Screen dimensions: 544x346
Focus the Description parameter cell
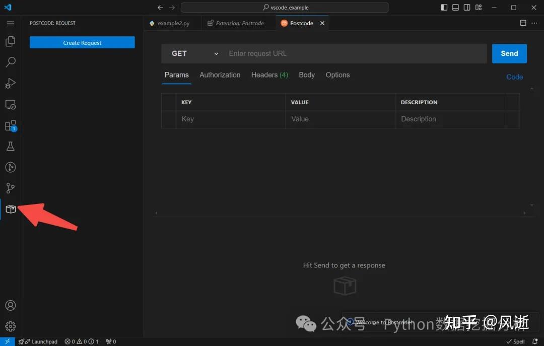click(450, 119)
